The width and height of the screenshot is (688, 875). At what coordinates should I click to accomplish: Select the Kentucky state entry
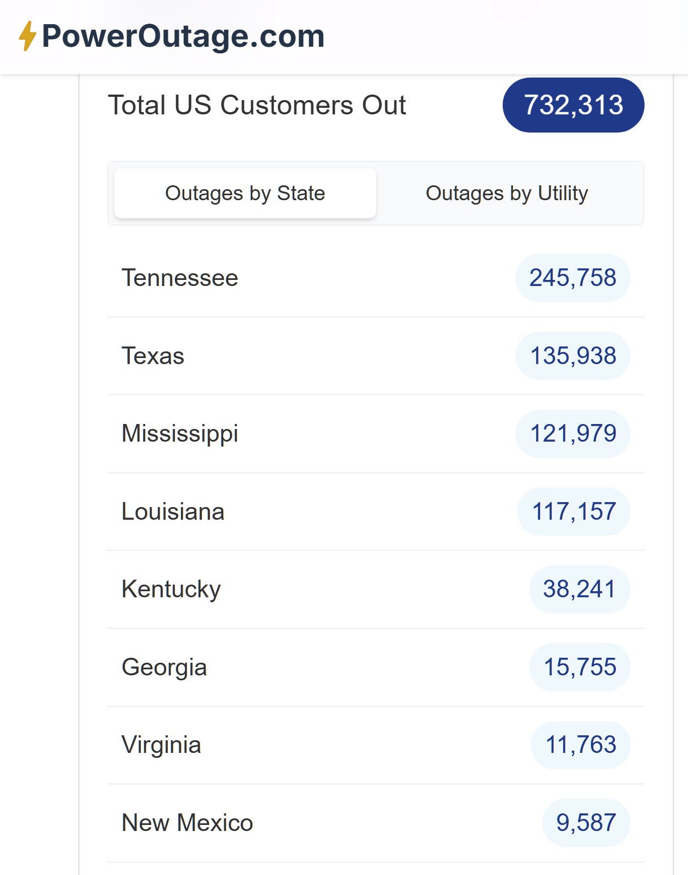pos(171,589)
